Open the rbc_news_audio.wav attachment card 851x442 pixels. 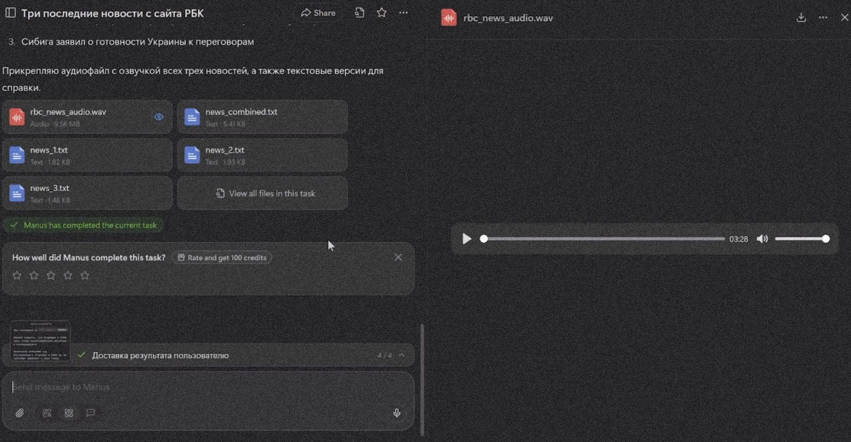click(x=88, y=117)
